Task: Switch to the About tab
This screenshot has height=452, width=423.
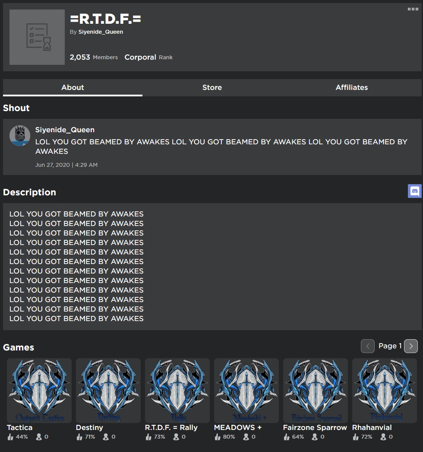Action: click(73, 88)
